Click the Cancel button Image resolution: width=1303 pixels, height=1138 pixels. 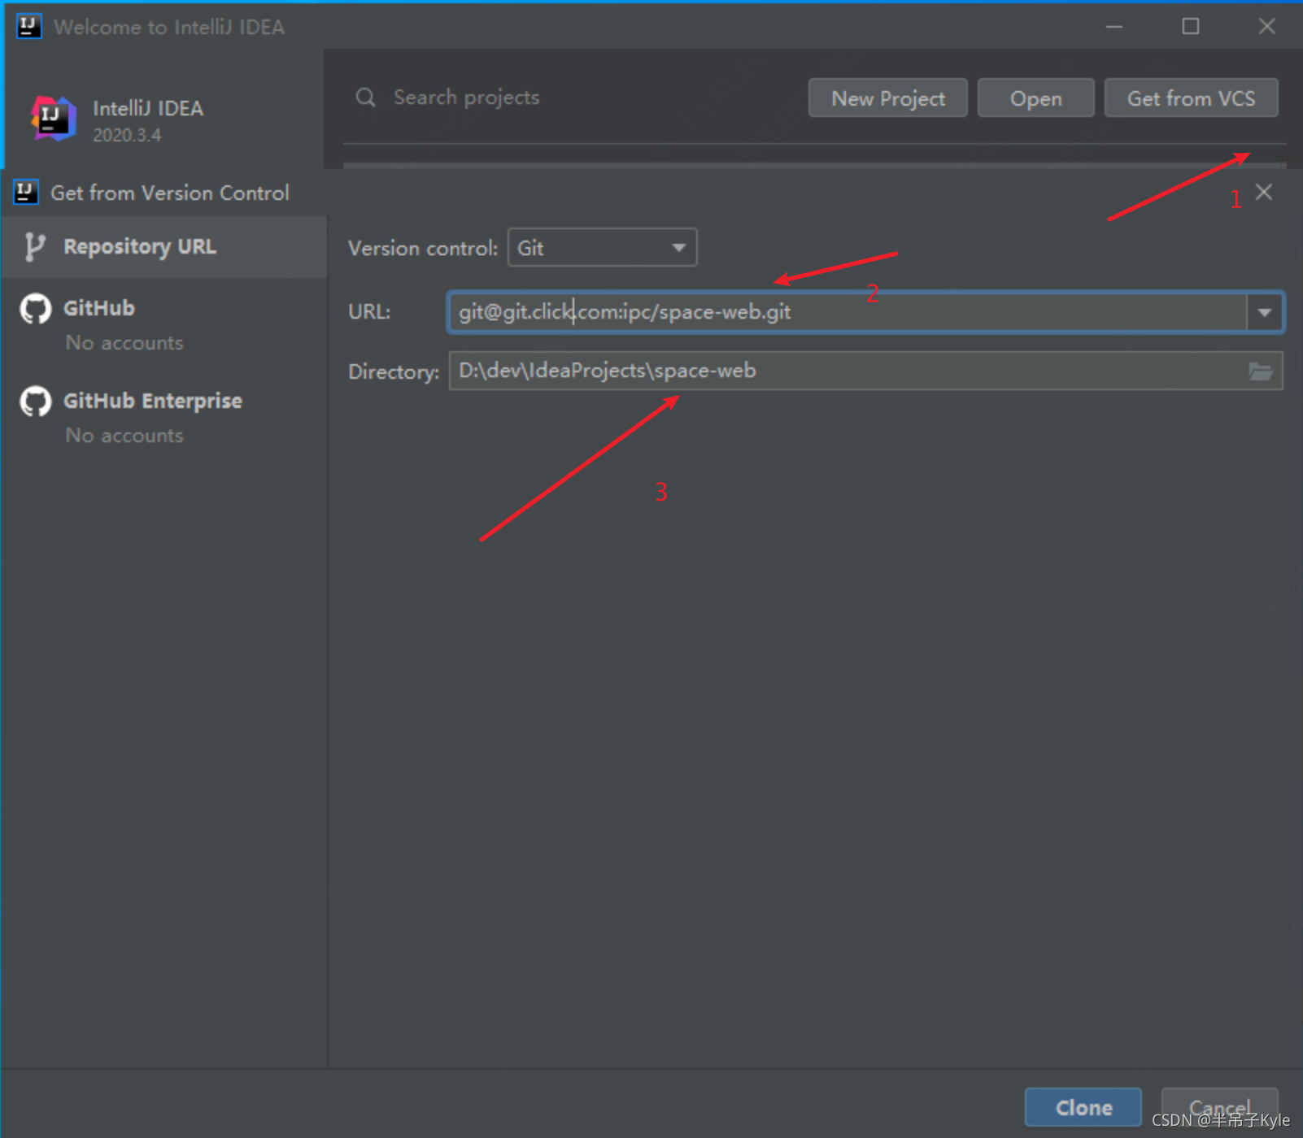(x=1219, y=1107)
